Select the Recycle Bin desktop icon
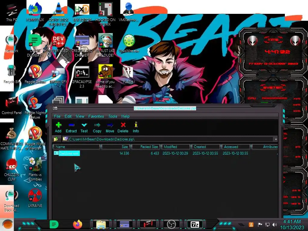This screenshot has width=308, height=231. pyautogui.click(x=12, y=75)
